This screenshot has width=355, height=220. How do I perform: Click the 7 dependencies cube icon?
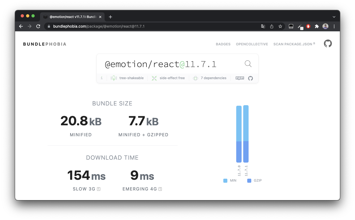click(x=195, y=78)
